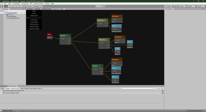Open the Wing Fluttering action dropdown
Viewport: 206px width, 112px height.
tap(116, 74)
